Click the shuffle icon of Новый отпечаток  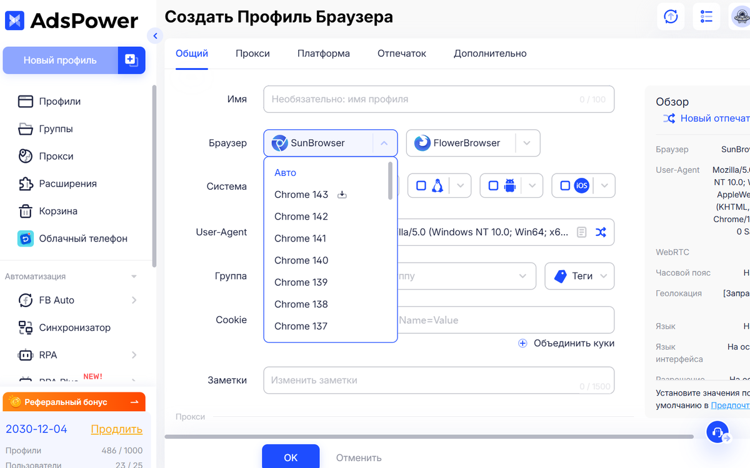(x=669, y=118)
